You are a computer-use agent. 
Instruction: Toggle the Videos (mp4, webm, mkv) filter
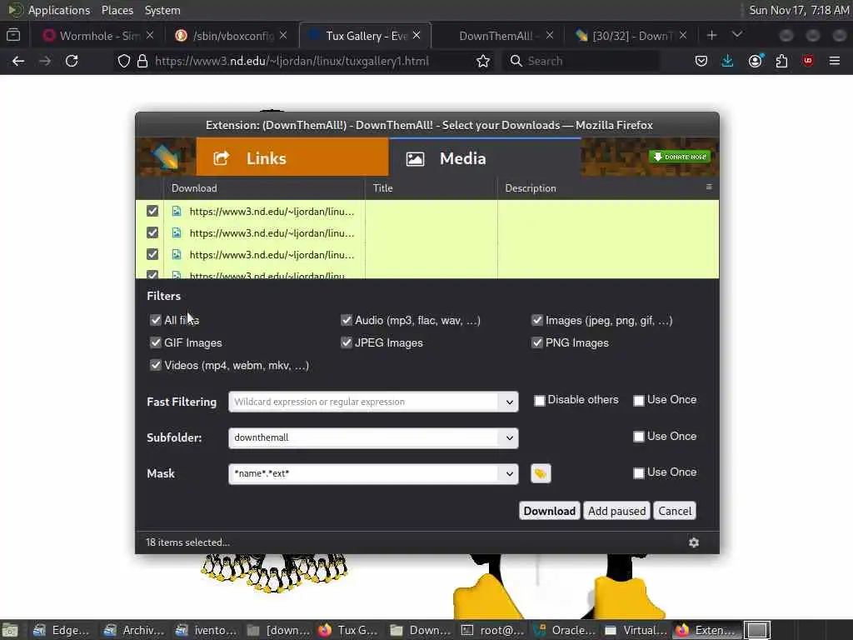tap(156, 365)
